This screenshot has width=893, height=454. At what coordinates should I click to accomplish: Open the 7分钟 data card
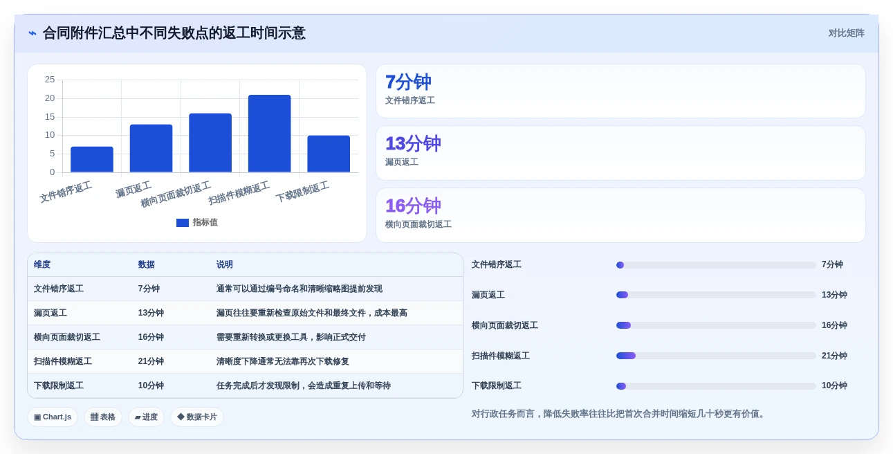point(620,91)
